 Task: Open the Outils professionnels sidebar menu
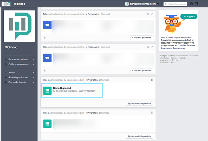[x=19, y=64]
